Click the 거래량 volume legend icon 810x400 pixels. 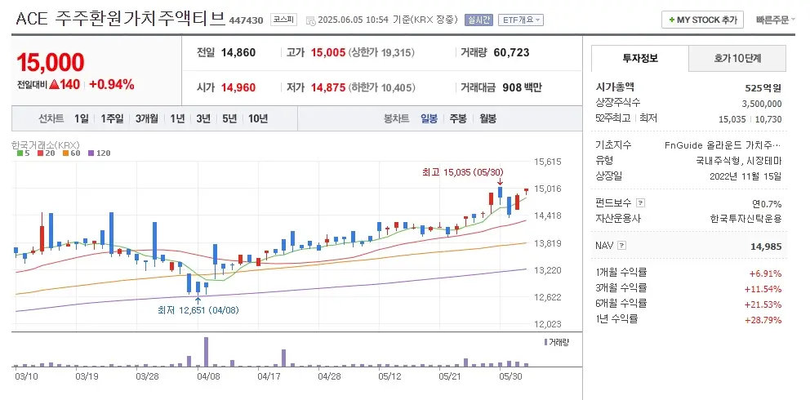point(545,342)
